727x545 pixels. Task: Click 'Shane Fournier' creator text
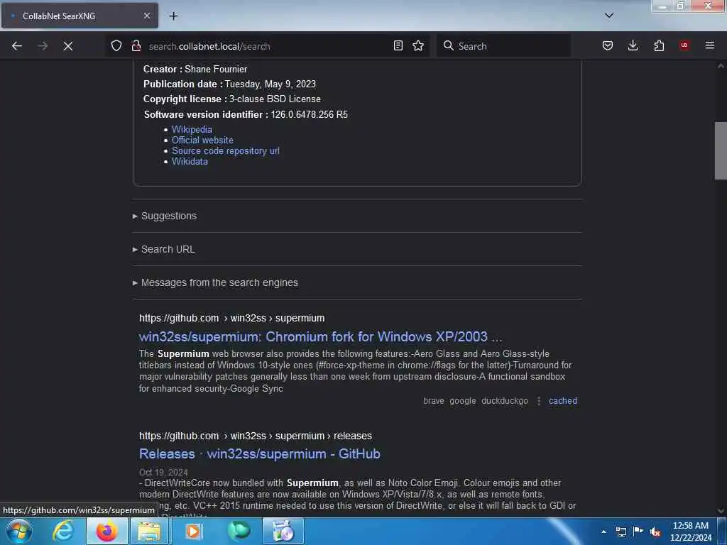pyautogui.click(x=216, y=69)
